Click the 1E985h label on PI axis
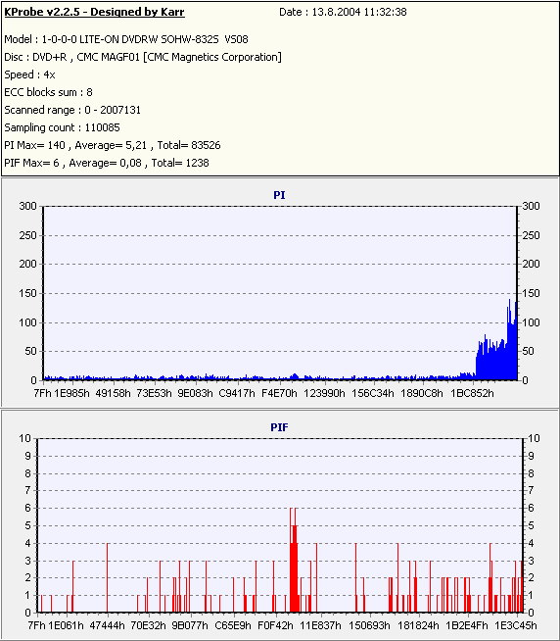The height and width of the screenshot is (641, 560). click(71, 393)
